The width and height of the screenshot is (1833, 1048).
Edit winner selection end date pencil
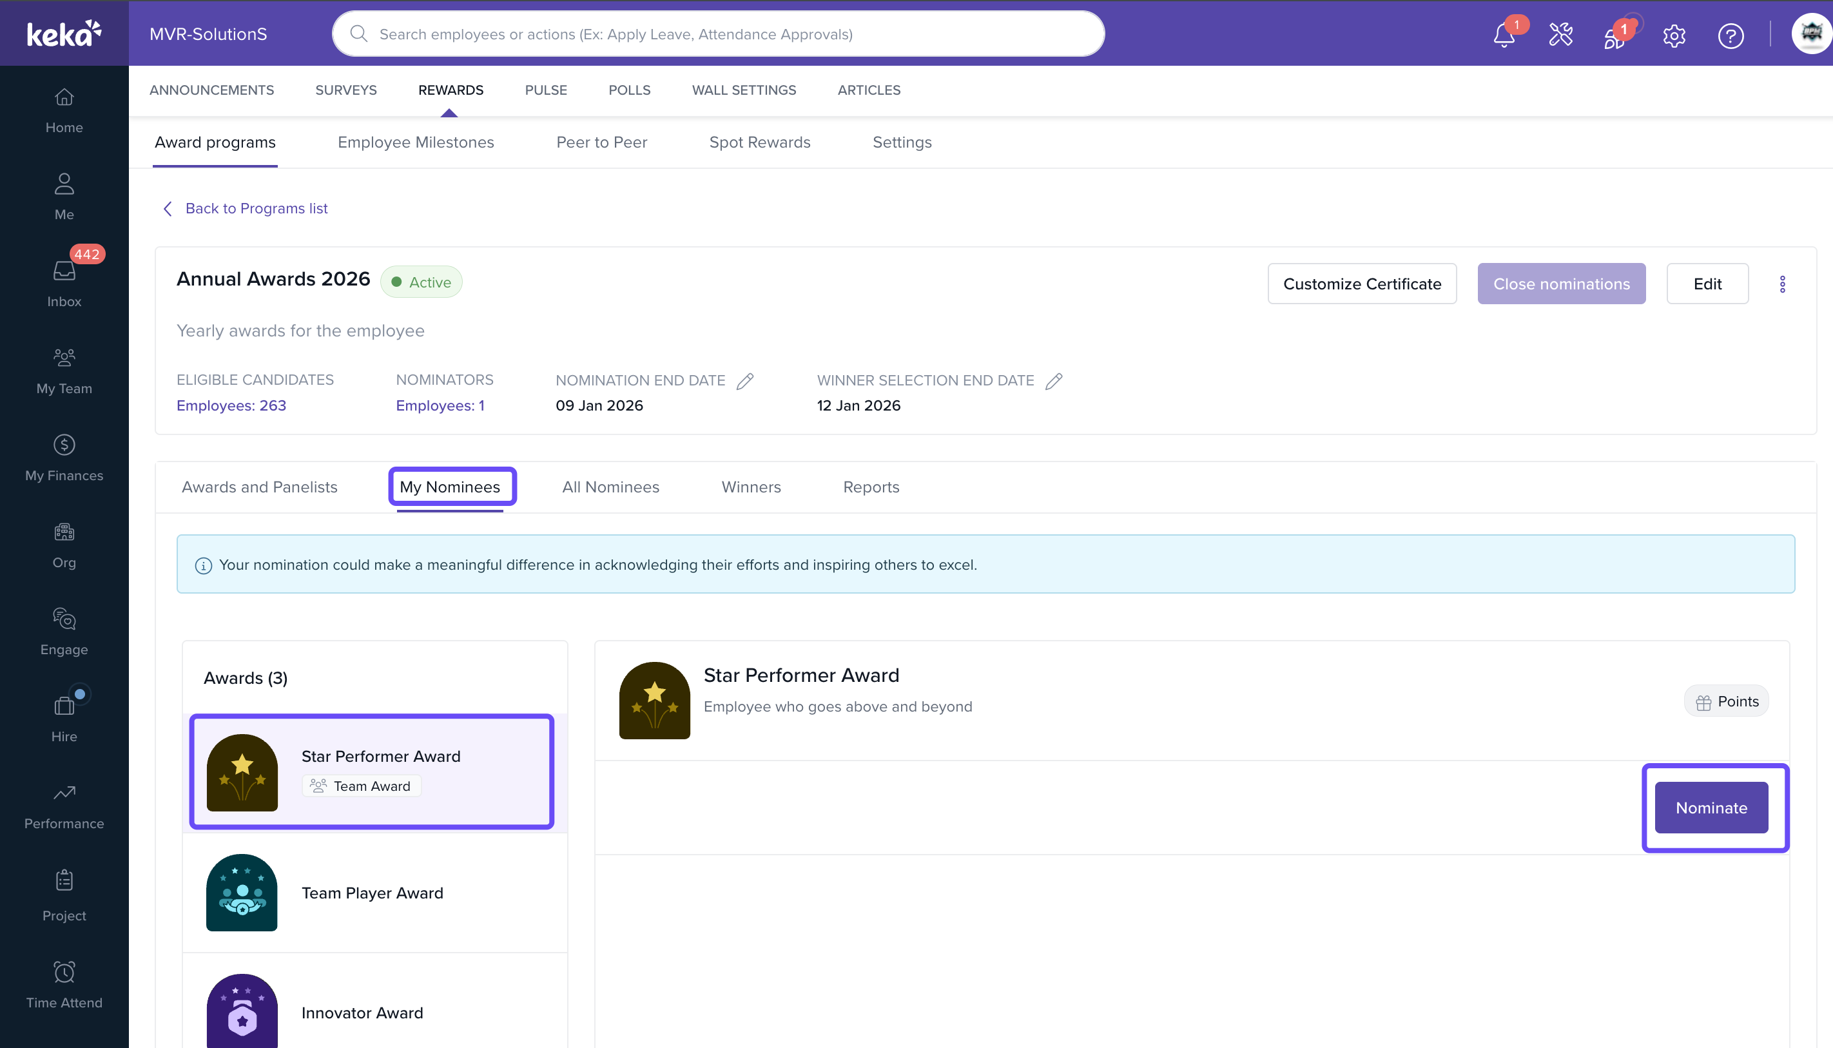click(x=1054, y=381)
